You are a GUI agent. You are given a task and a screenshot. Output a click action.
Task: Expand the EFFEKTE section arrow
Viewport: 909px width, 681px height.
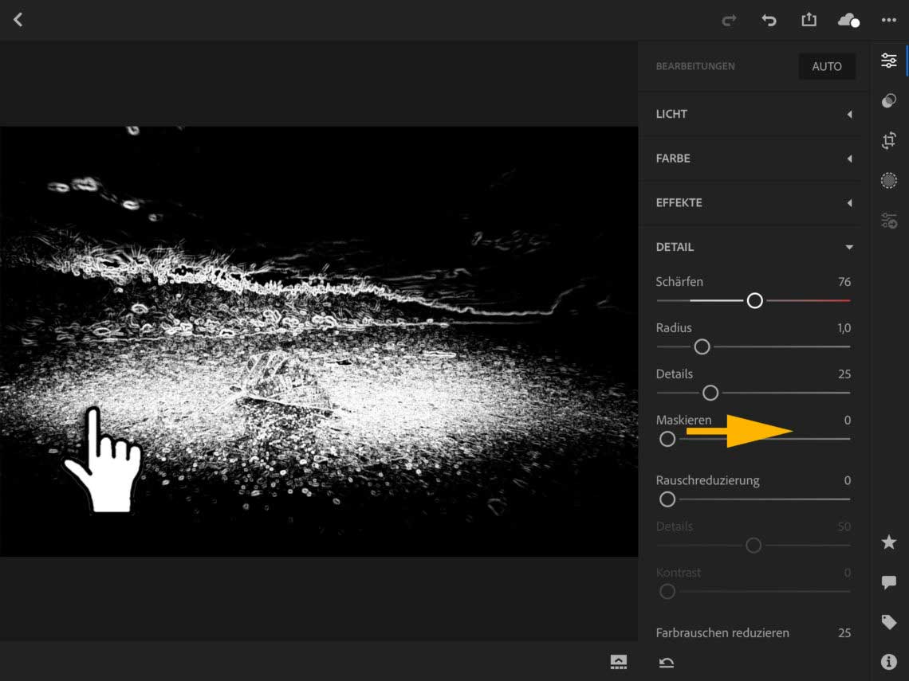coord(849,202)
